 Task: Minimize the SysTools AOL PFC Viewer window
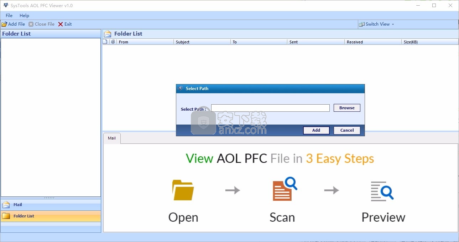(x=418, y=5)
